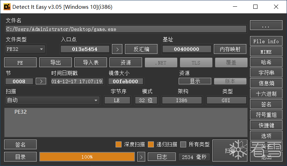Screen dimensions: 287x166
Task: Open the 选项 options dialog
Action: (x=266, y=136)
